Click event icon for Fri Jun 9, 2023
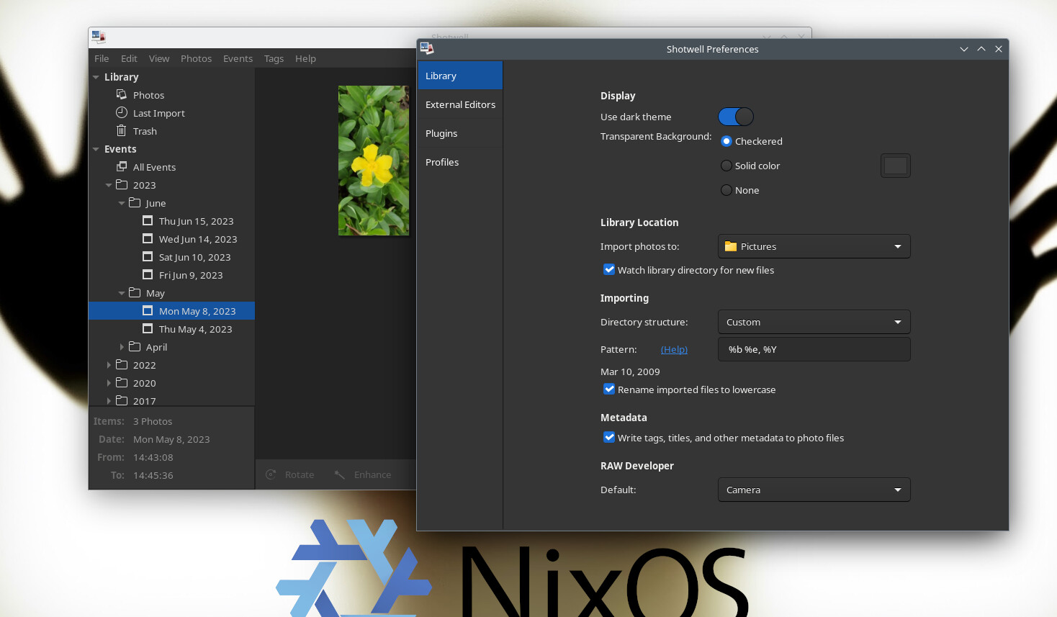The width and height of the screenshot is (1057, 617). (148, 274)
